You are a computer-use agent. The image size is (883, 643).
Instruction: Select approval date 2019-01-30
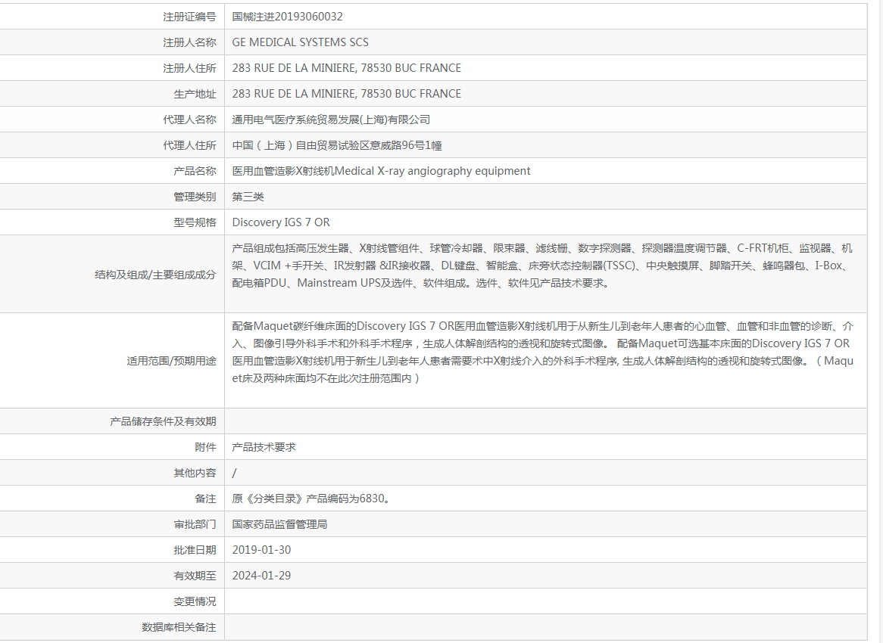click(x=261, y=550)
